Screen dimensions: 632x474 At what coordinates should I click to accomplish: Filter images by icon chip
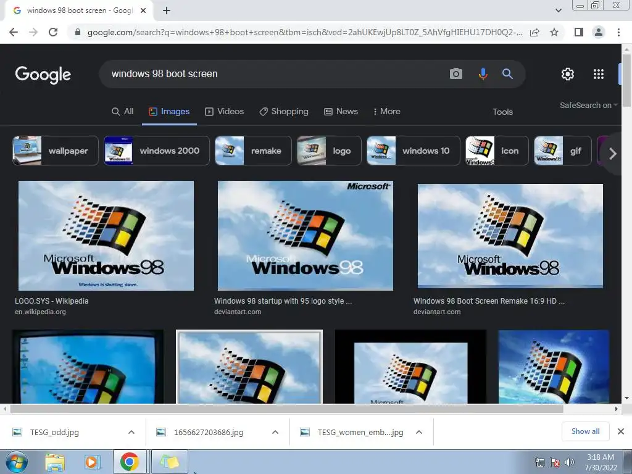[497, 151]
